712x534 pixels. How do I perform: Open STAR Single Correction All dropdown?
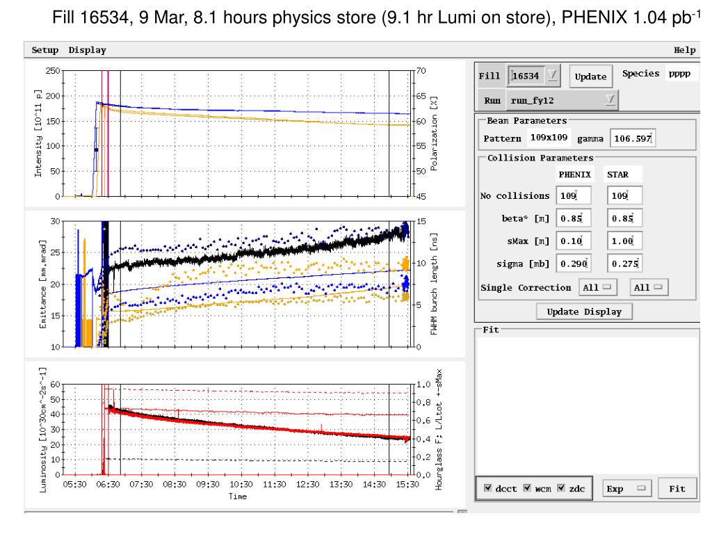pyautogui.click(x=649, y=287)
